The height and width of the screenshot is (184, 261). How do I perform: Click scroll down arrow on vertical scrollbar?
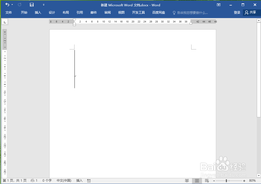(x=258, y=175)
